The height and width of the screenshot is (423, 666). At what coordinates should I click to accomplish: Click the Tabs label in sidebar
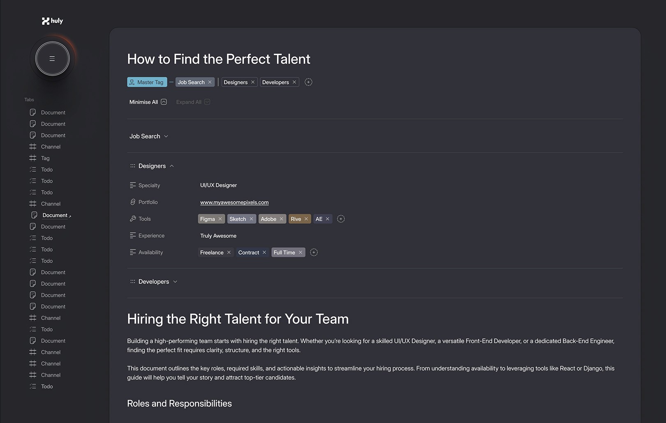point(29,100)
